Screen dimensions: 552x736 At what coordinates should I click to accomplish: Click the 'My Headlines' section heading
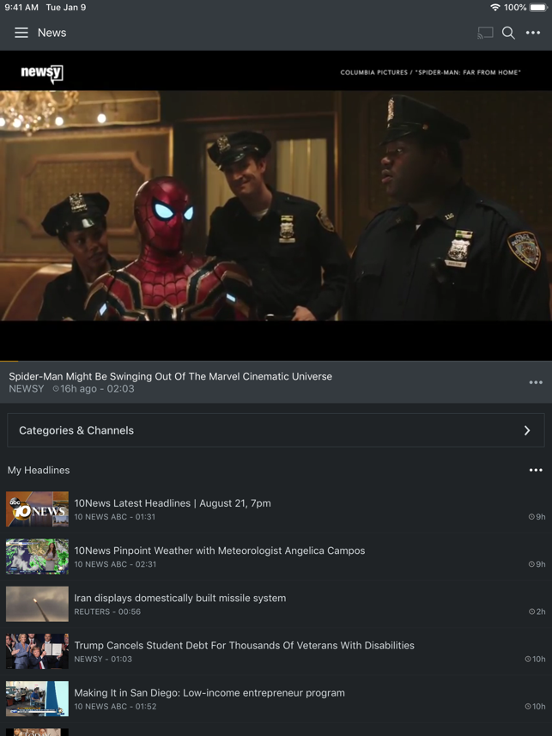tap(39, 471)
